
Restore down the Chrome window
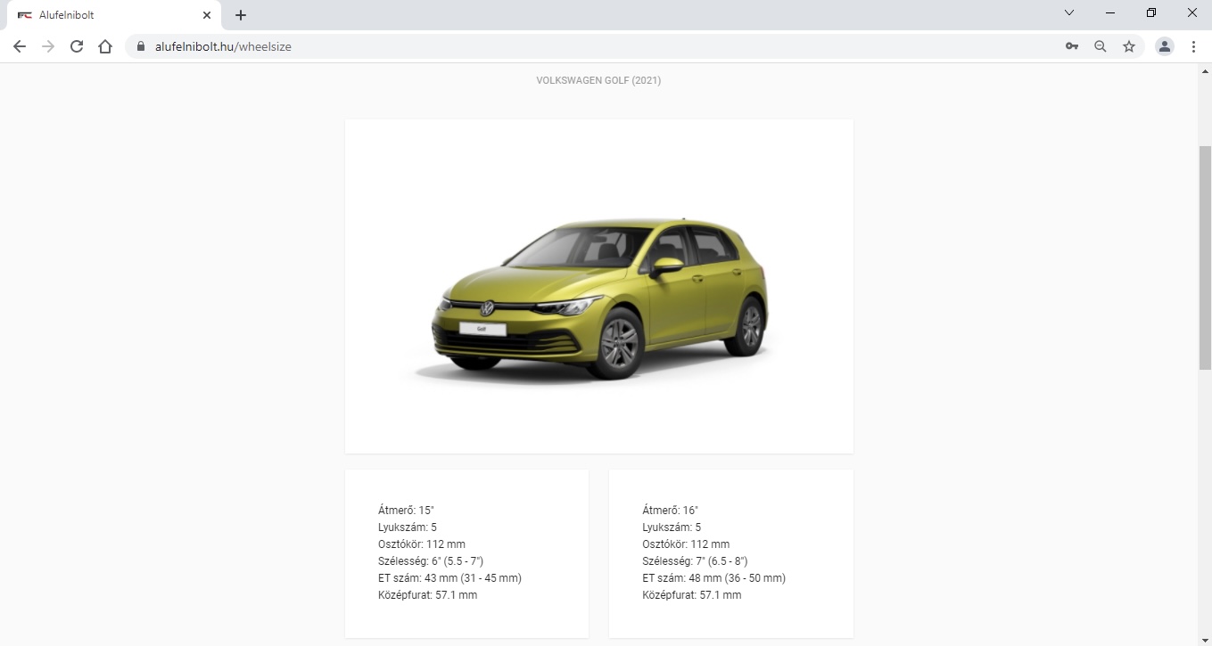pyautogui.click(x=1151, y=12)
